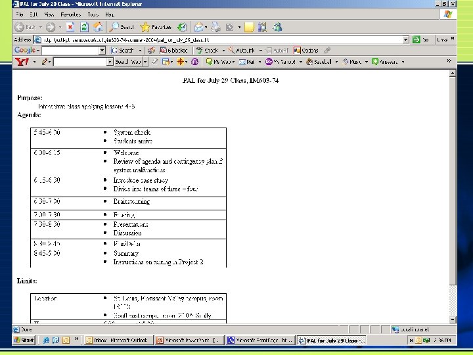Click the Edit page icon next to Print

[x=230, y=27]
